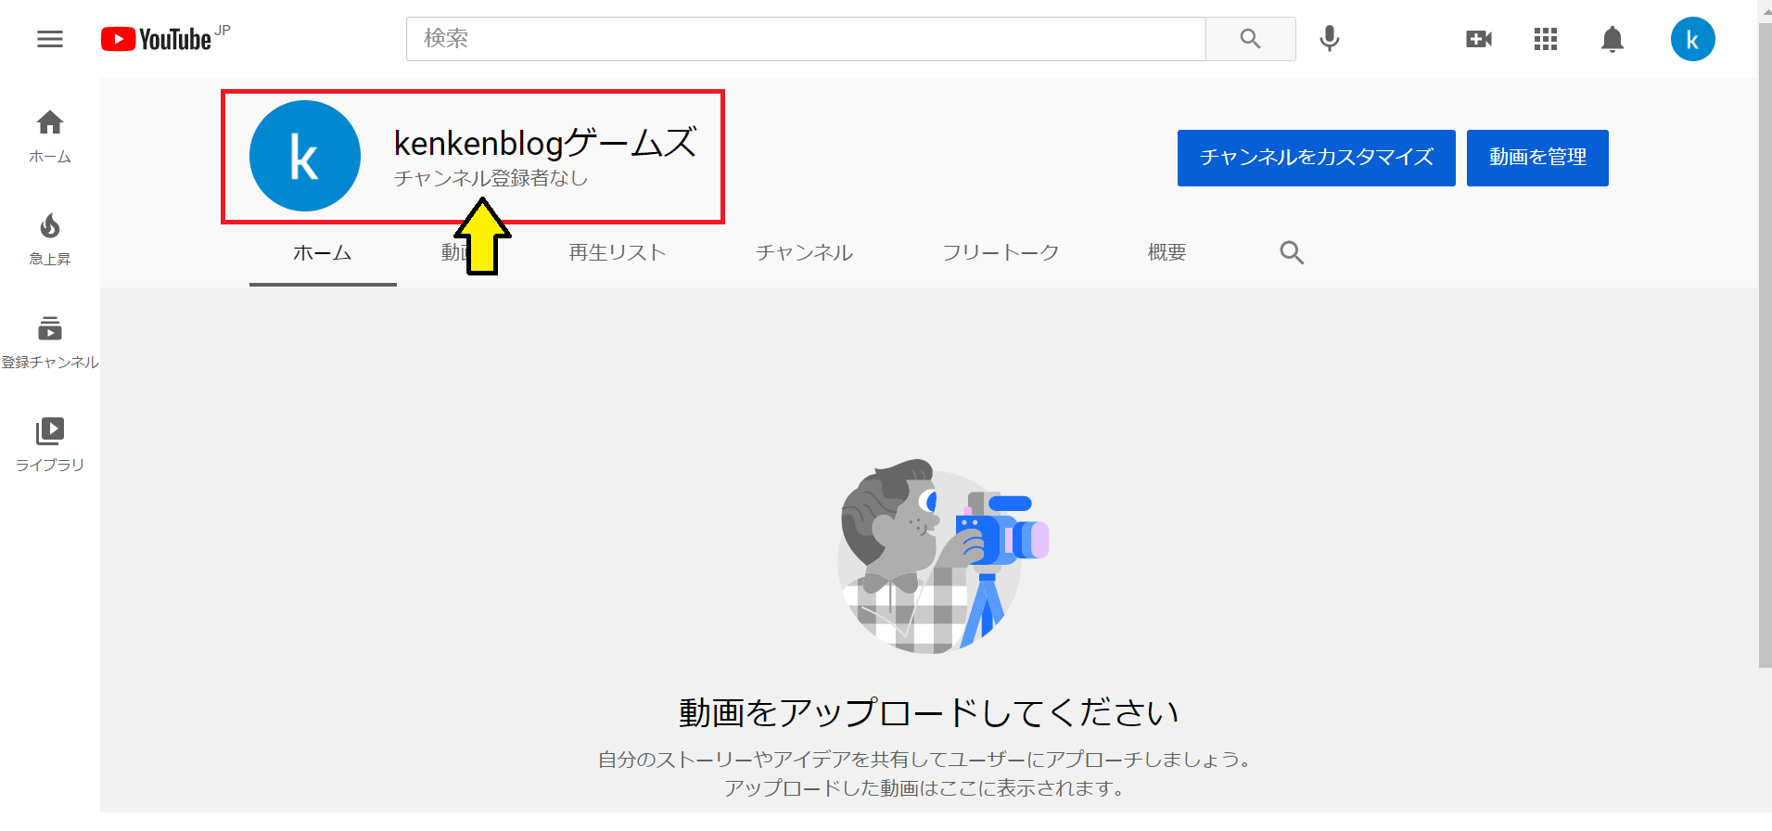The height and width of the screenshot is (831, 1772).
Task: Open account avatar menu in header
Action: point(1692,39)
